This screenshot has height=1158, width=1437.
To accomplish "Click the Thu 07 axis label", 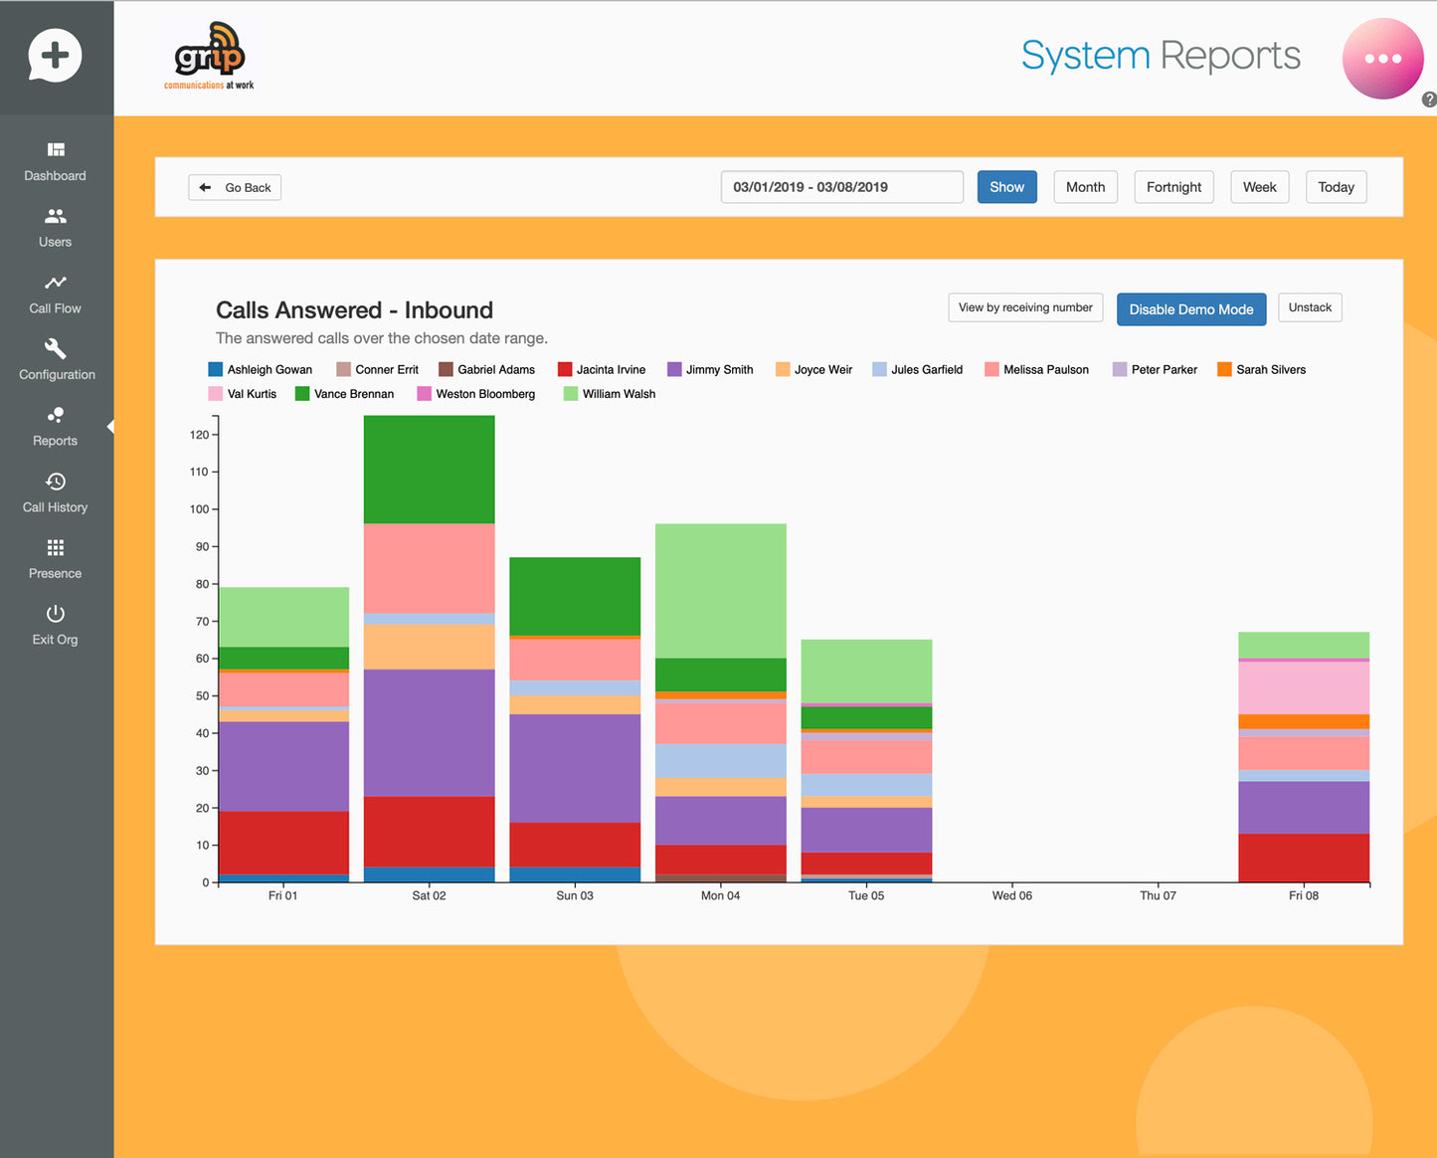I will (x=1158, y=895).
